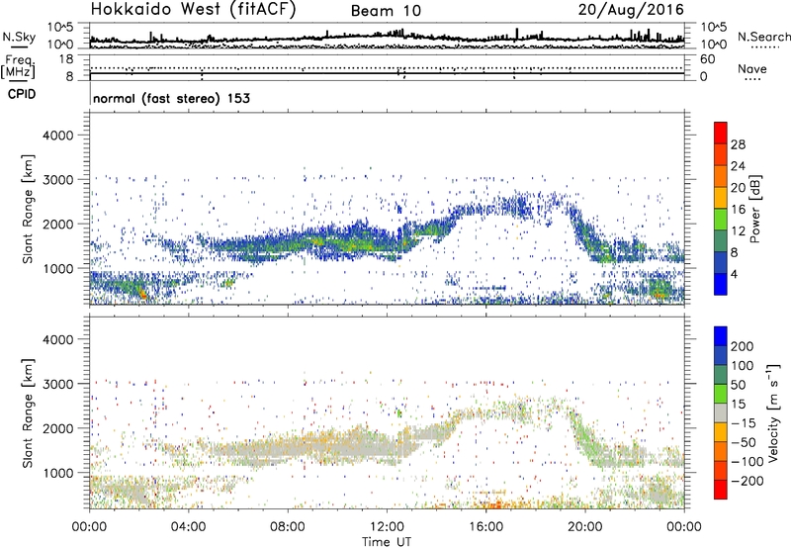The image size is (791, 548).
Task: Click the Power [dB] color bar label
Action: pyautogui.click(x=754, y=209)
